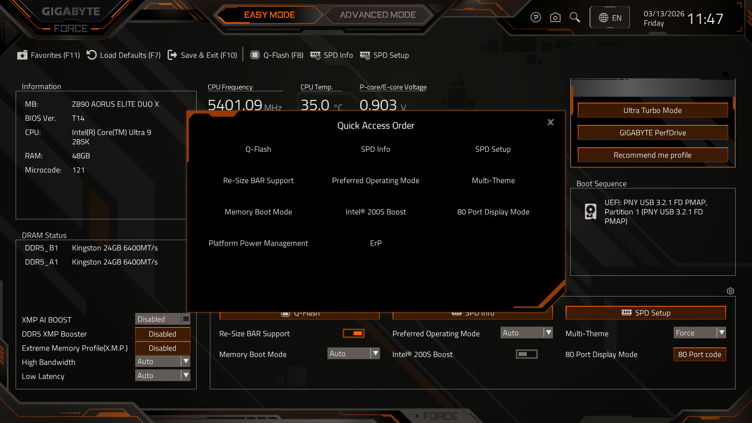Click the Load Defaults reset icon
This screenshot has height=423, width=752.
tap(92, 55)
